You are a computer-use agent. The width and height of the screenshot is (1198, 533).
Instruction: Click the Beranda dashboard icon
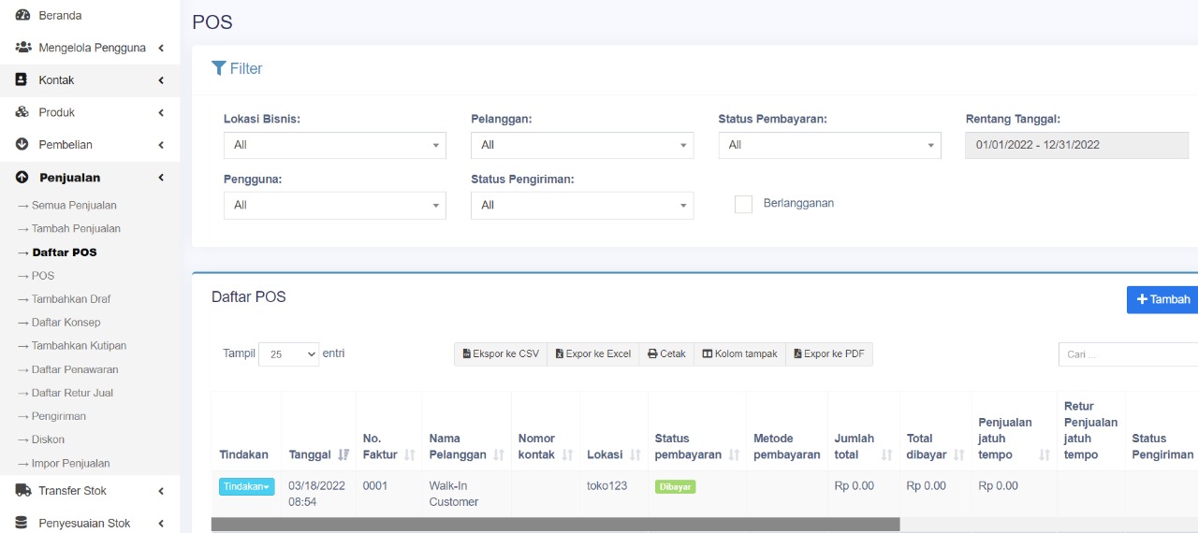pos(22,15)
